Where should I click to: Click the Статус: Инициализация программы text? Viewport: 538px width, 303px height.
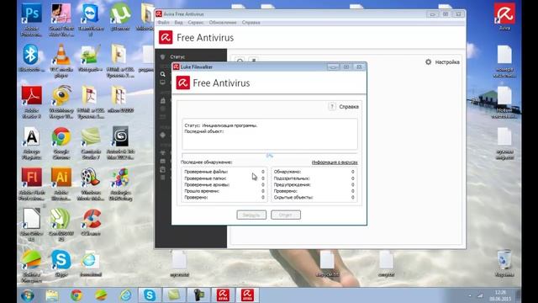[220, 125]
